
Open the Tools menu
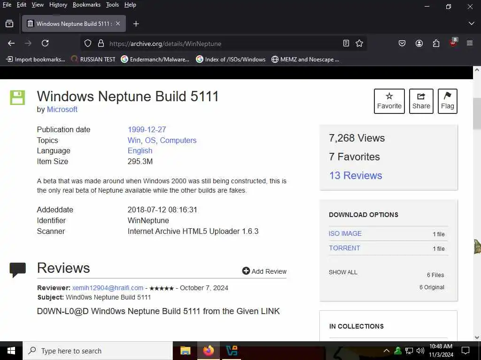pos(112,5)
